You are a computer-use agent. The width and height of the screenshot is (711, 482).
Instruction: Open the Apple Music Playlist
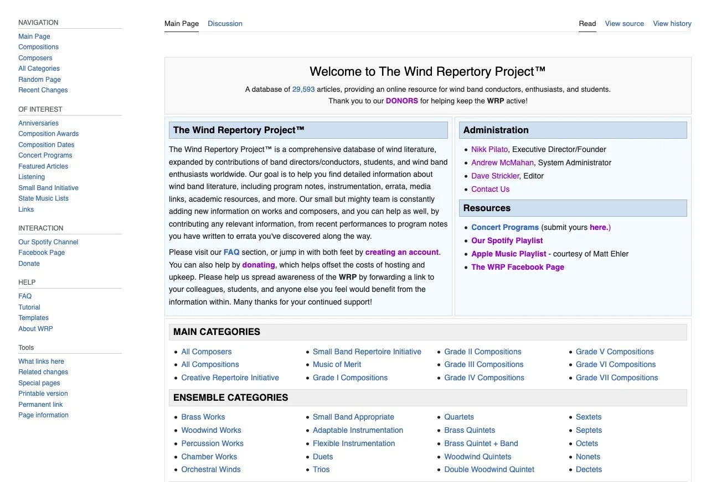(509, 254)
